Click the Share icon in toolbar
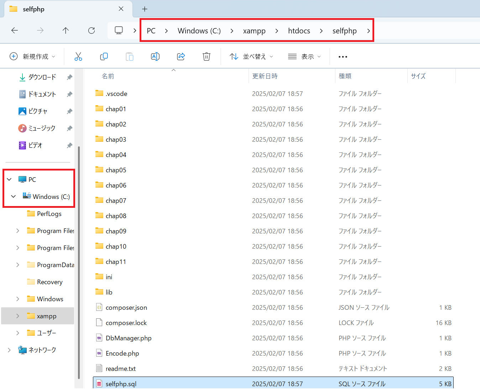The image size is (480, 389). (181, 56)
